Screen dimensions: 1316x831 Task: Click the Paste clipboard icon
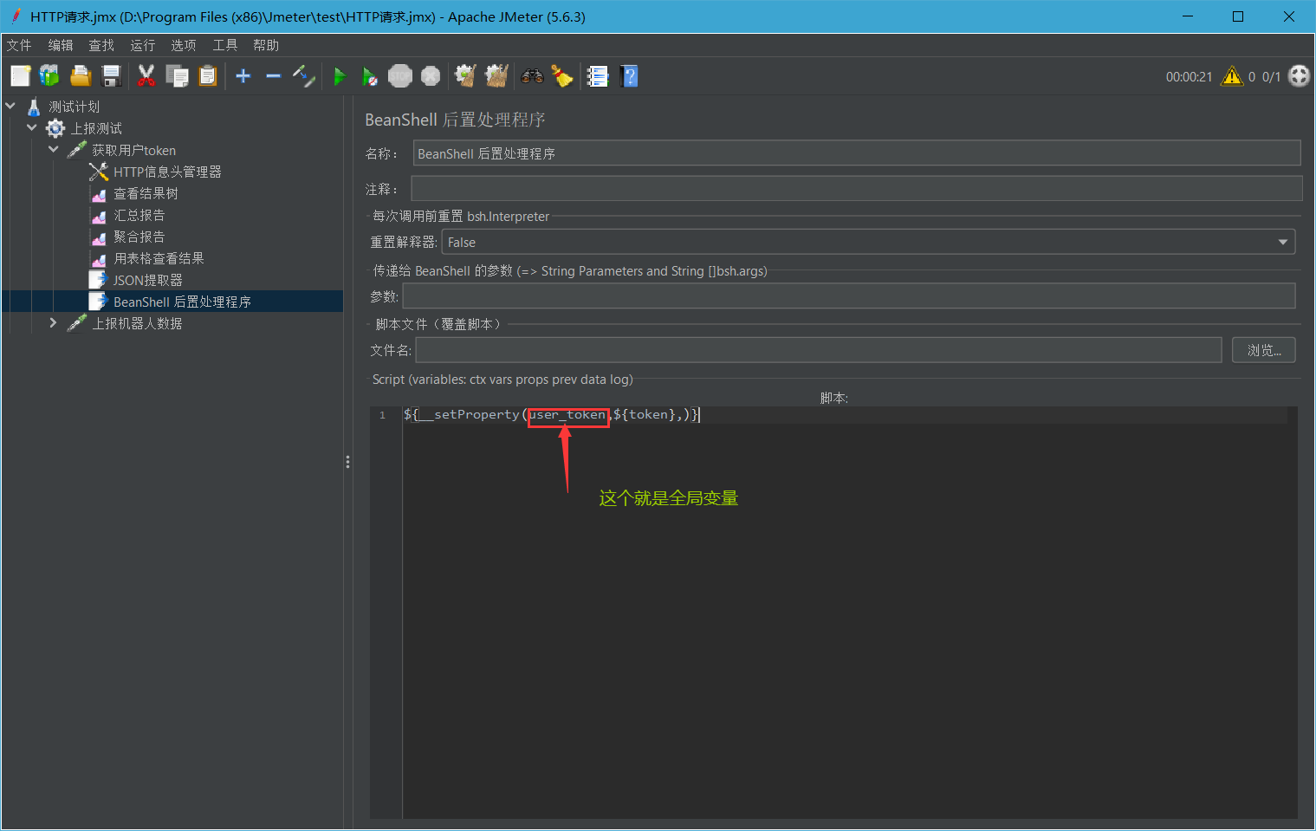[208, 76]
